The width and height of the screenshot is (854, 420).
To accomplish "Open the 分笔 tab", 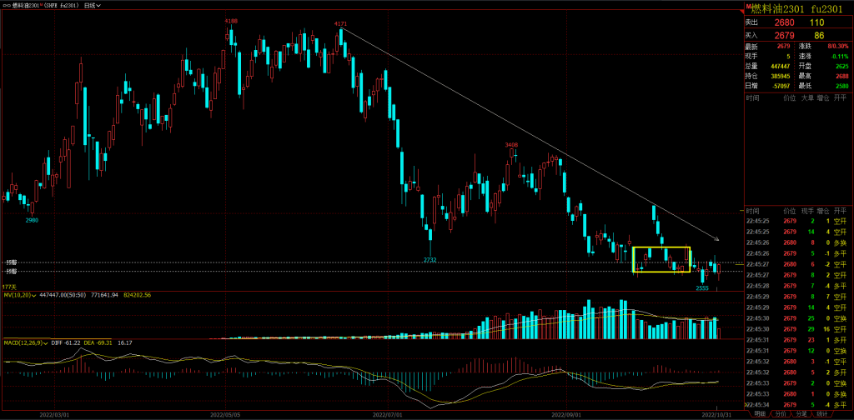I will [801, 413].
